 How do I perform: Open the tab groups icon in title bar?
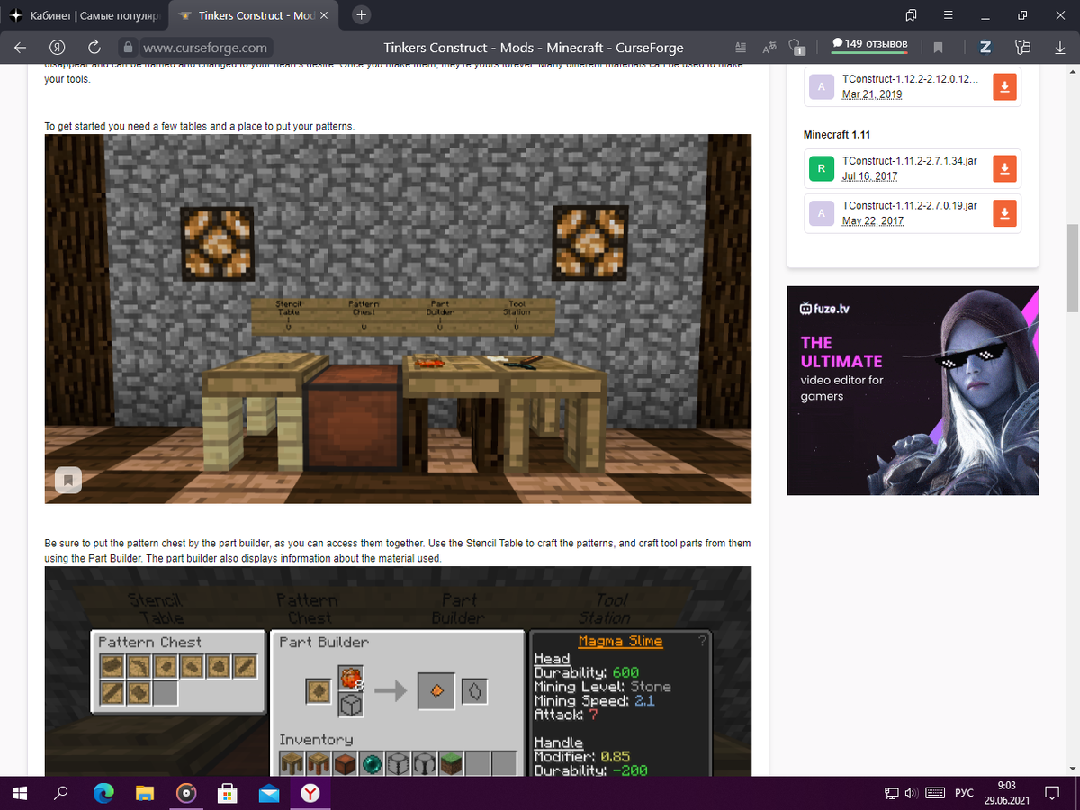tap(911, 15)
